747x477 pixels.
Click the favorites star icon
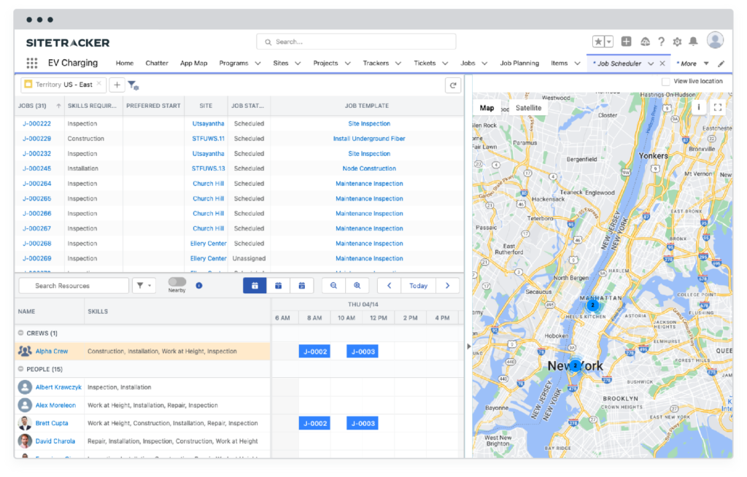pos(598,42)
